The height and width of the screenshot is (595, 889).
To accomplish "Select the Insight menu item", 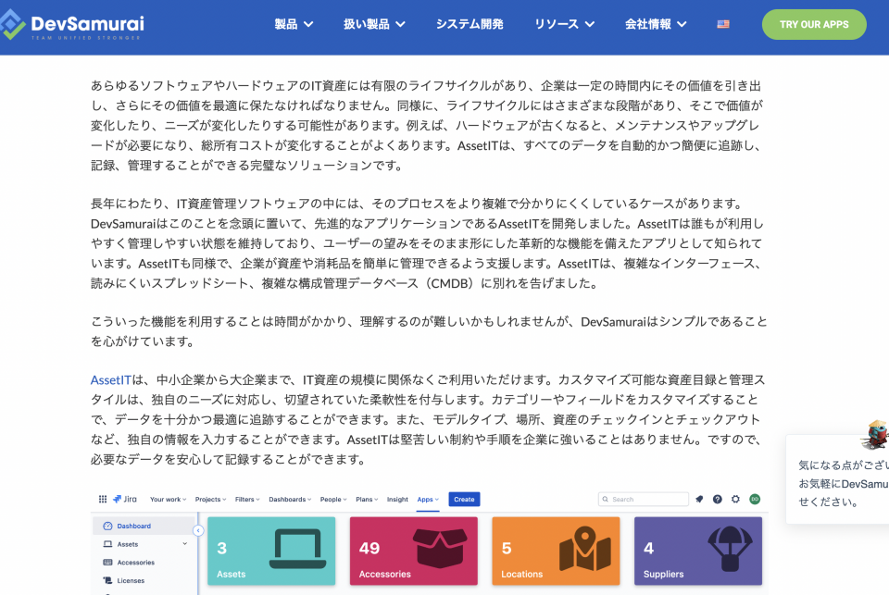I will [397, 500].
